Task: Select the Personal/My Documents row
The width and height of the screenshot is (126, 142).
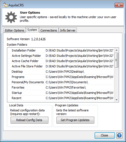Action: (x=61, y=82)
